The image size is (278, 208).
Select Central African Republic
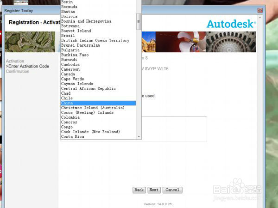[98, 88]
